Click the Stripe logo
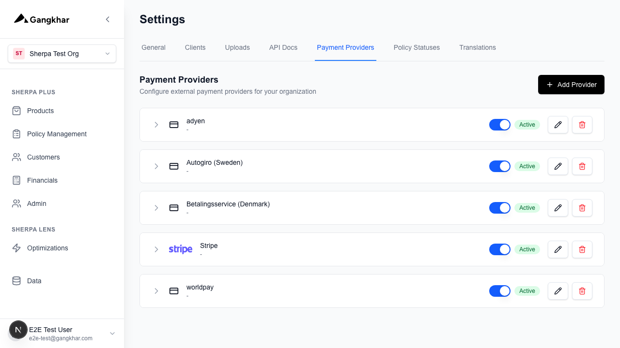The height and width of the screenshot is (348, 620). click(x=181, y=249)
